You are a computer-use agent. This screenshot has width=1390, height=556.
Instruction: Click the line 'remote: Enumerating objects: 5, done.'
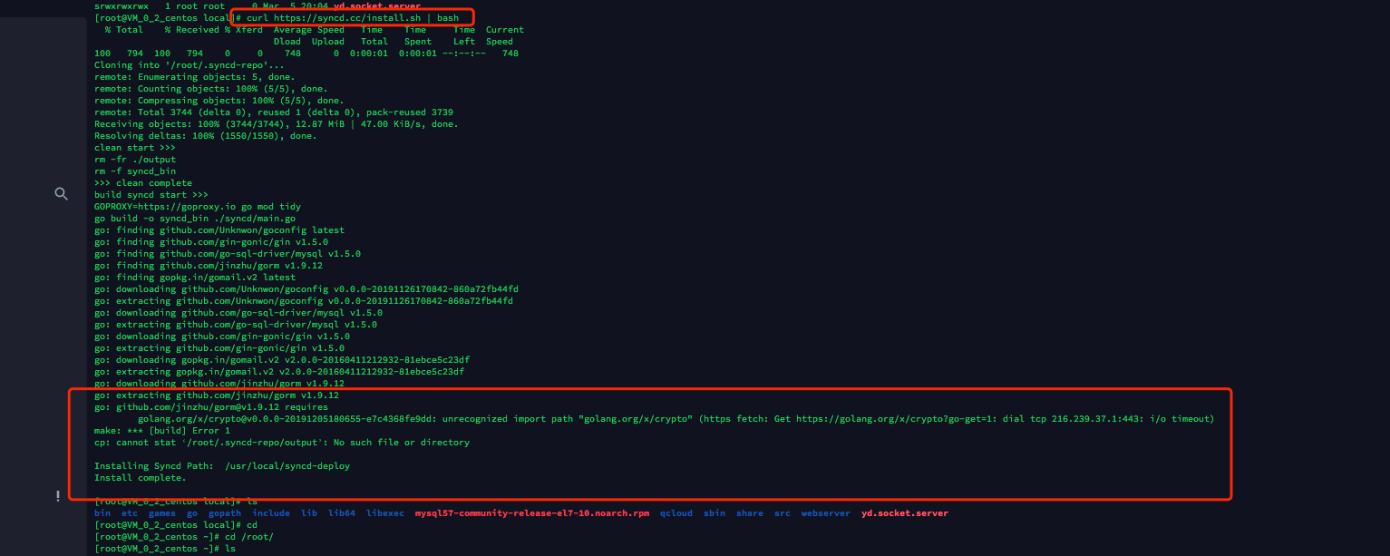pos(195,77)
